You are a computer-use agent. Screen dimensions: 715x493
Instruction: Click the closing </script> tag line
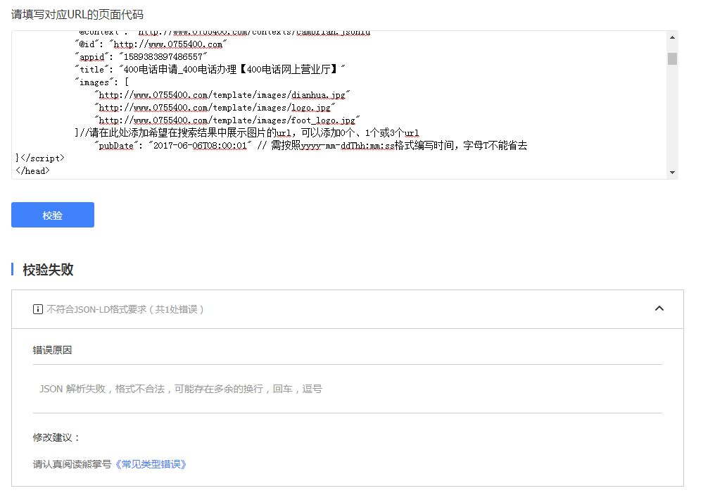click(41, 158)
